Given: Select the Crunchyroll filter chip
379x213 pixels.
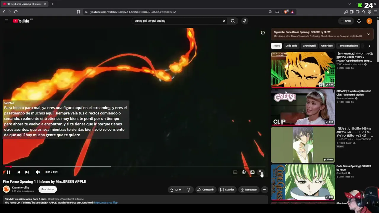Looking at the screenshot, I should click(309, 46).
